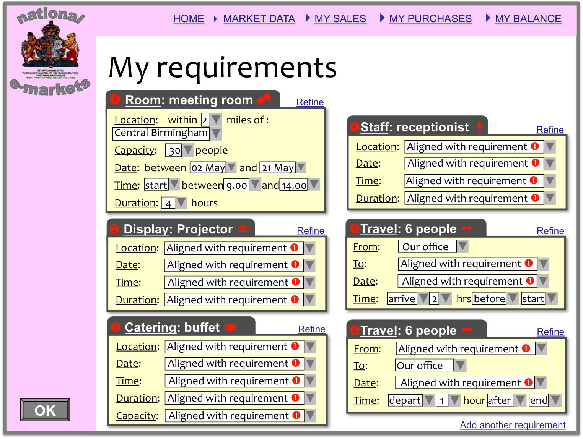Go to the MARKET DATA page
The width and height of the screenshot is (583, 439).
point(259,18)
